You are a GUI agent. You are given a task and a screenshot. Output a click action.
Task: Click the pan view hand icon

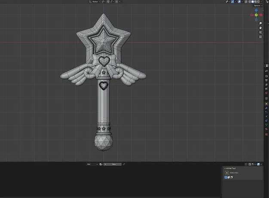tap(260, 28)
